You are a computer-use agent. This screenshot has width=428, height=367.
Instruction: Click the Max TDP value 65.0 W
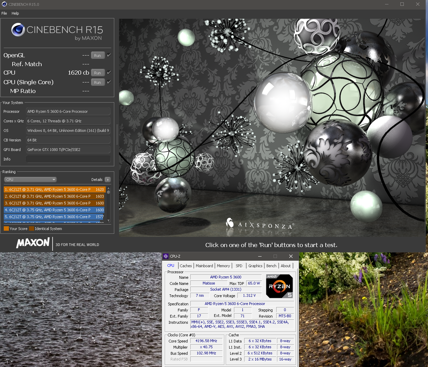click(254, 283)
